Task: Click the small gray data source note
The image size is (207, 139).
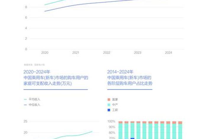Action: tap(34, 65)
